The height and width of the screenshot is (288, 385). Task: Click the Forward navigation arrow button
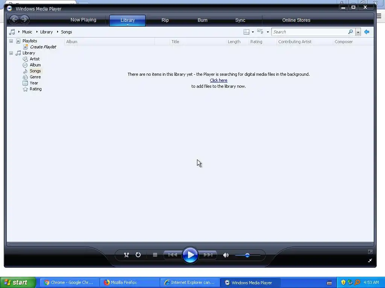(24, 19)
